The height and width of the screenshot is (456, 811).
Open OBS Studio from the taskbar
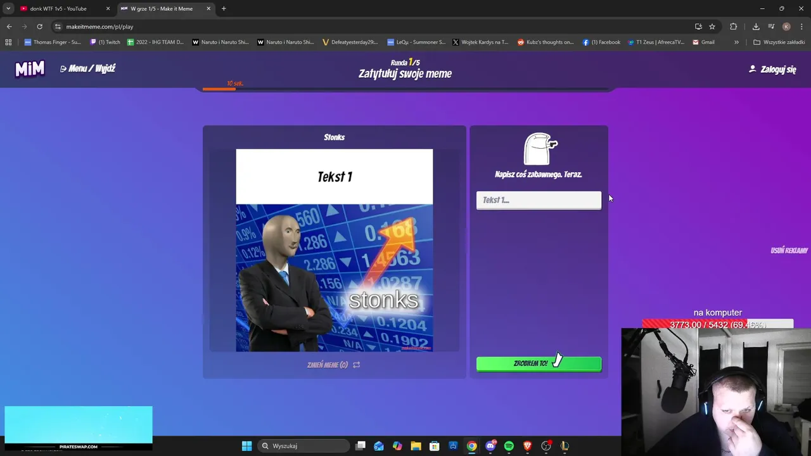click(546, 446)
